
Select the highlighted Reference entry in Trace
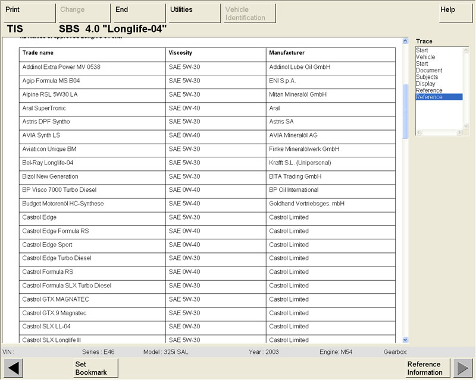439,97
